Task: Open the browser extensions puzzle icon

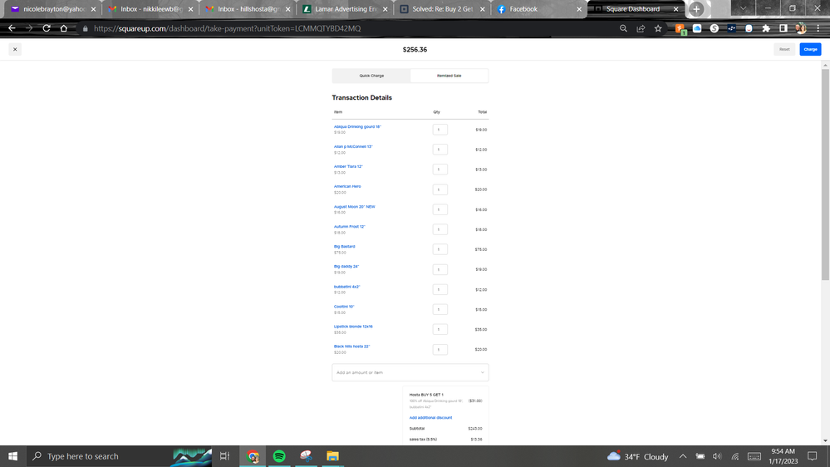Action: 766,28
